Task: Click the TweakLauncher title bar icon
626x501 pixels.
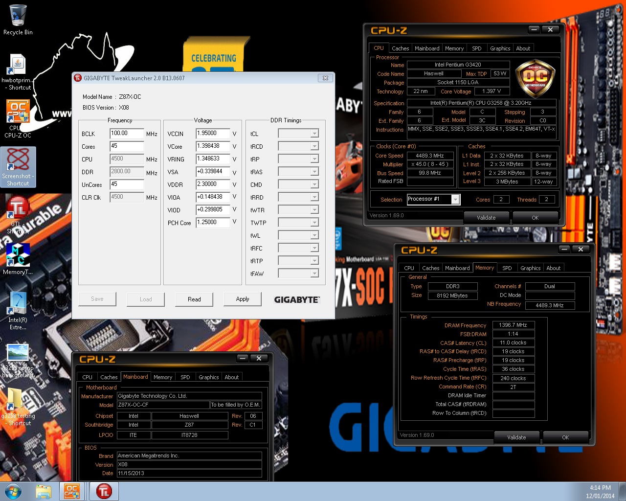Action: coord(77,78)
